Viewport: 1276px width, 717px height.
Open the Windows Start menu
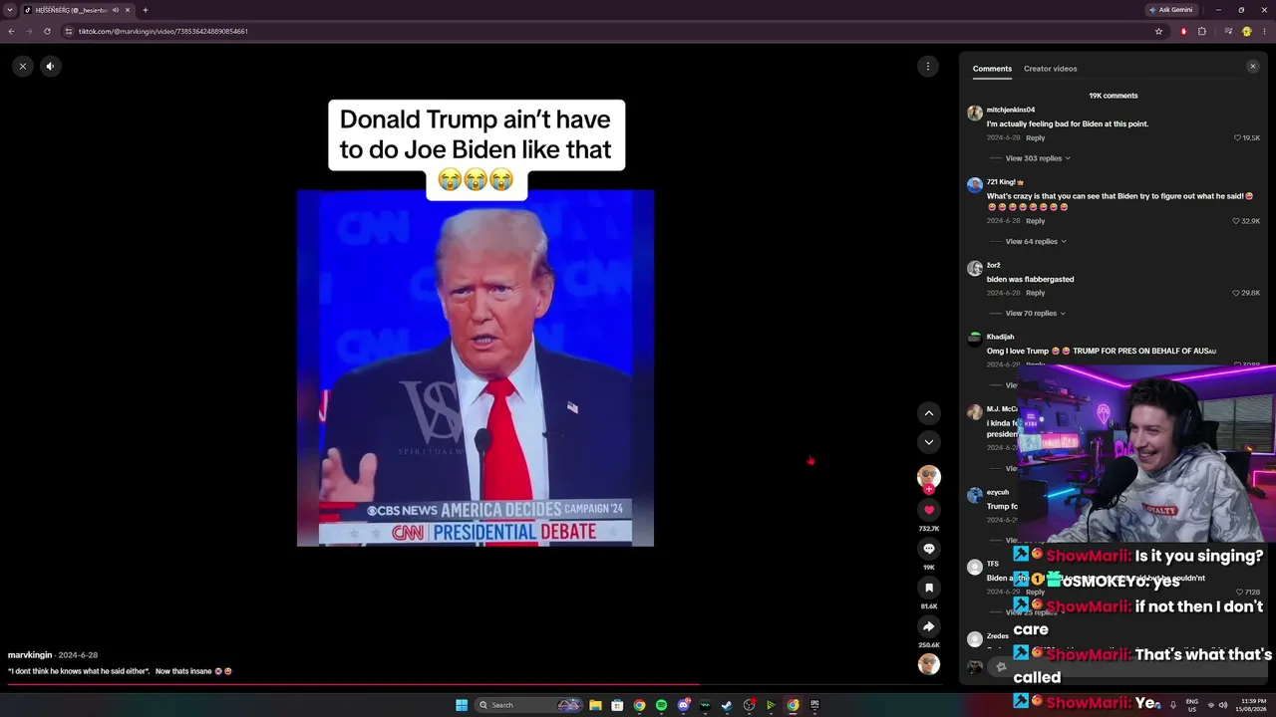[x=462, y=705]
